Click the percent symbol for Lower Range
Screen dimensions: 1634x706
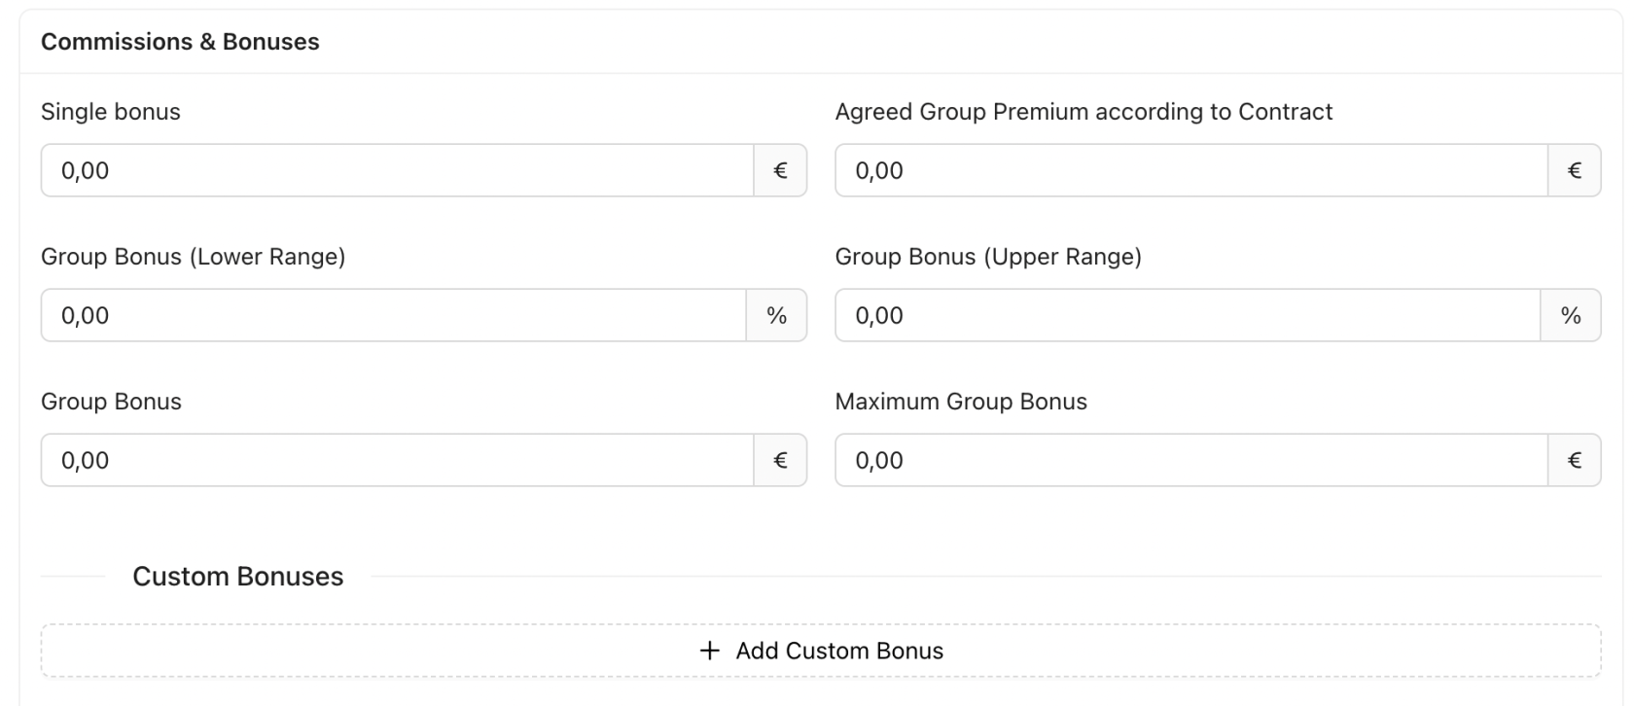(776, 315)
